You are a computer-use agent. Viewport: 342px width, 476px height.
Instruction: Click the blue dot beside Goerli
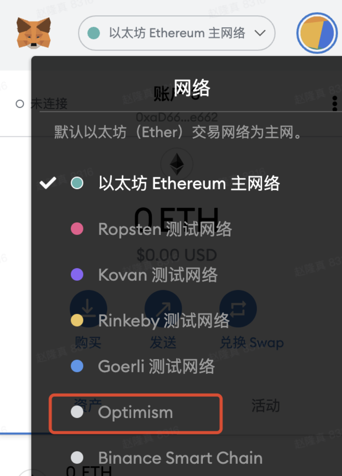77,366
